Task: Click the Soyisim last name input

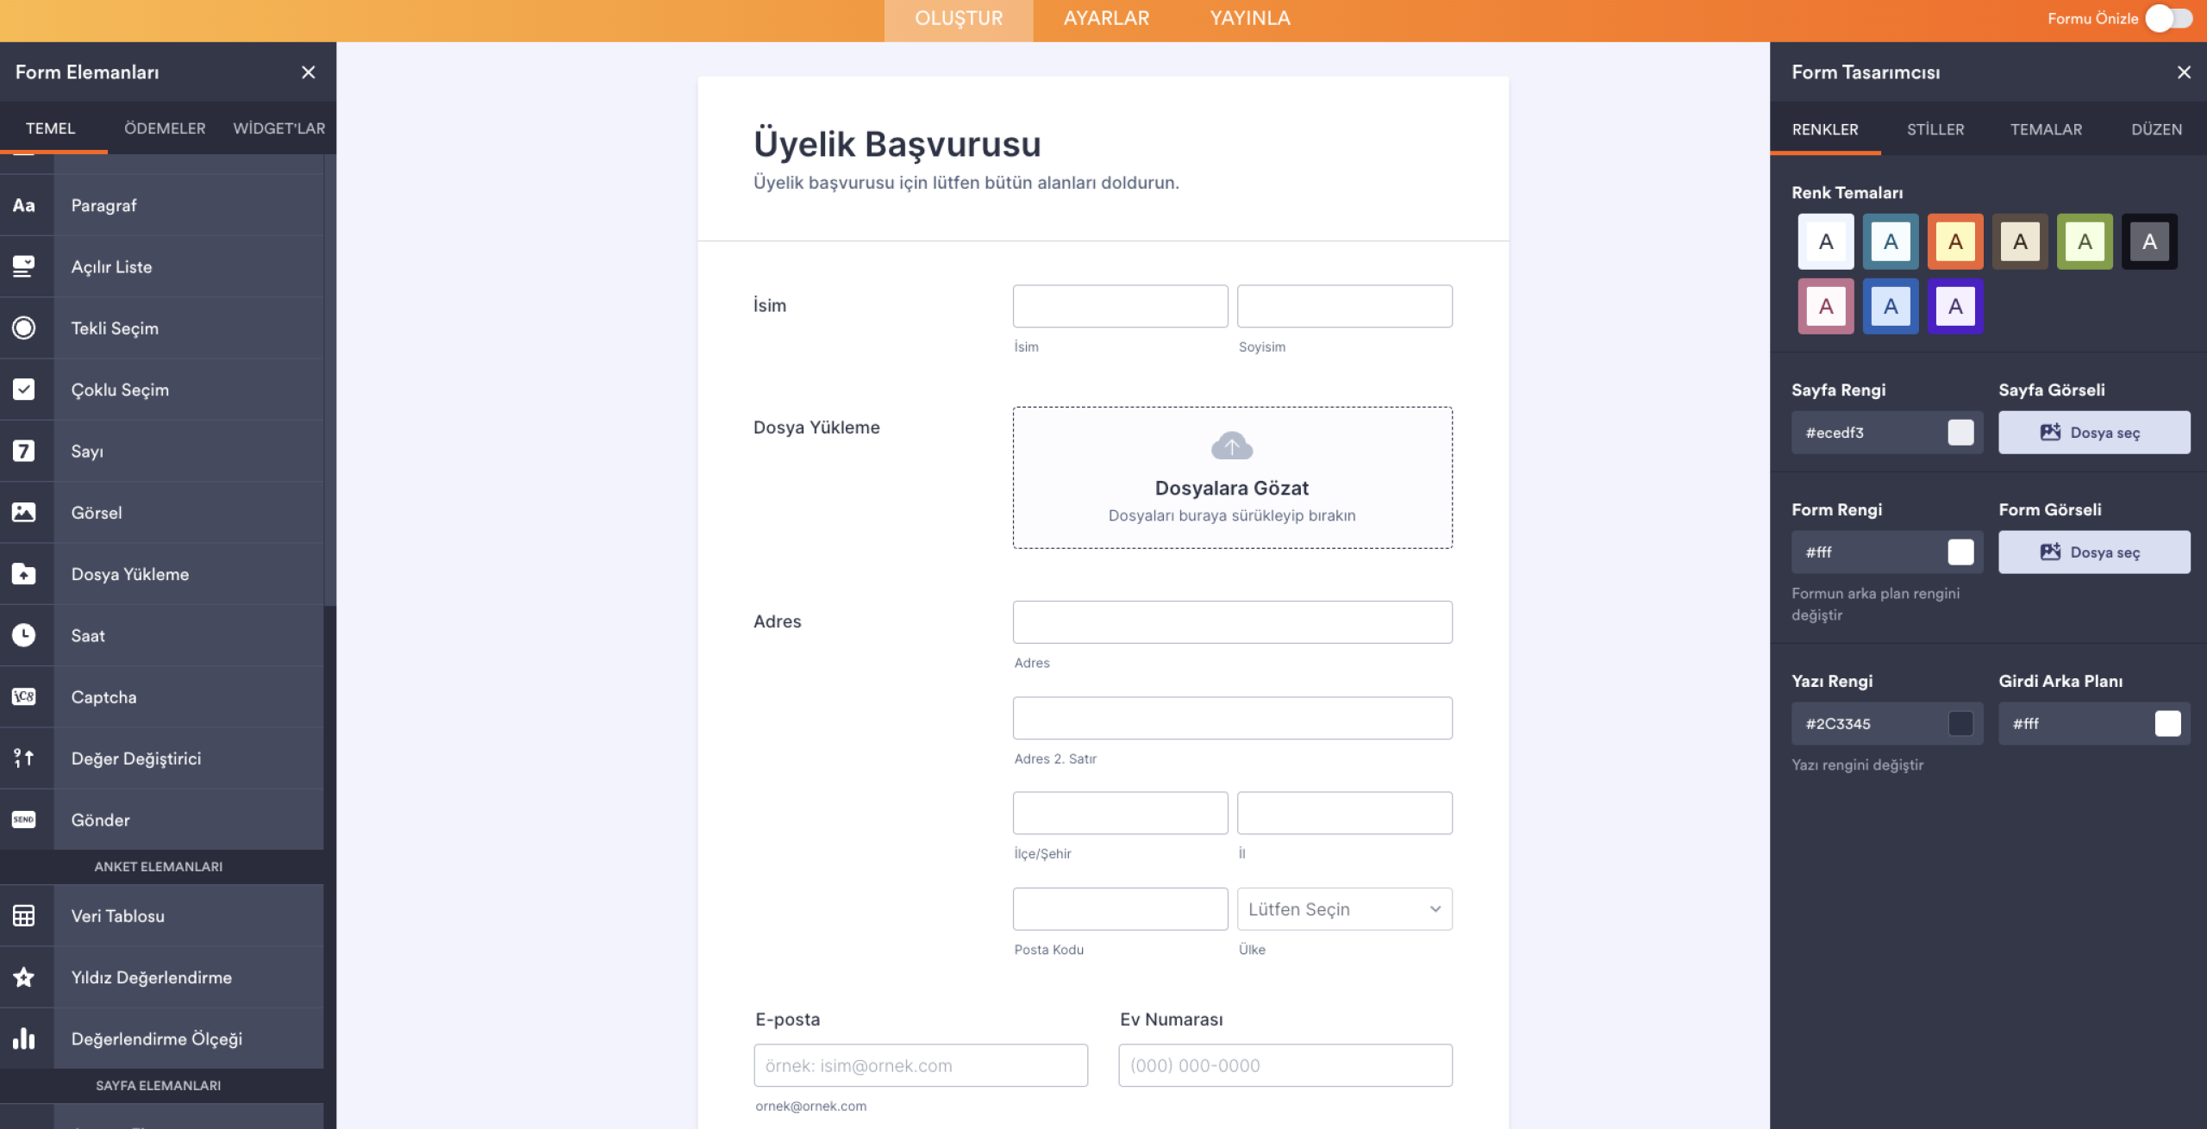Action: (1344, 306)
